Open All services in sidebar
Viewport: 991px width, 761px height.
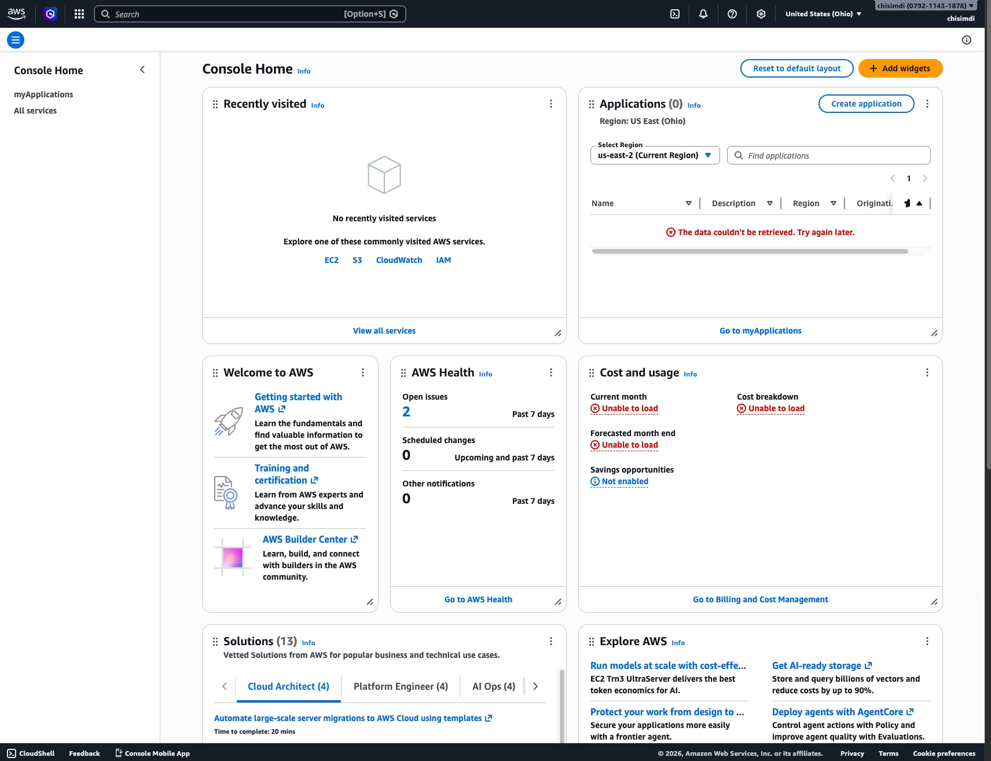pos(35,111)
